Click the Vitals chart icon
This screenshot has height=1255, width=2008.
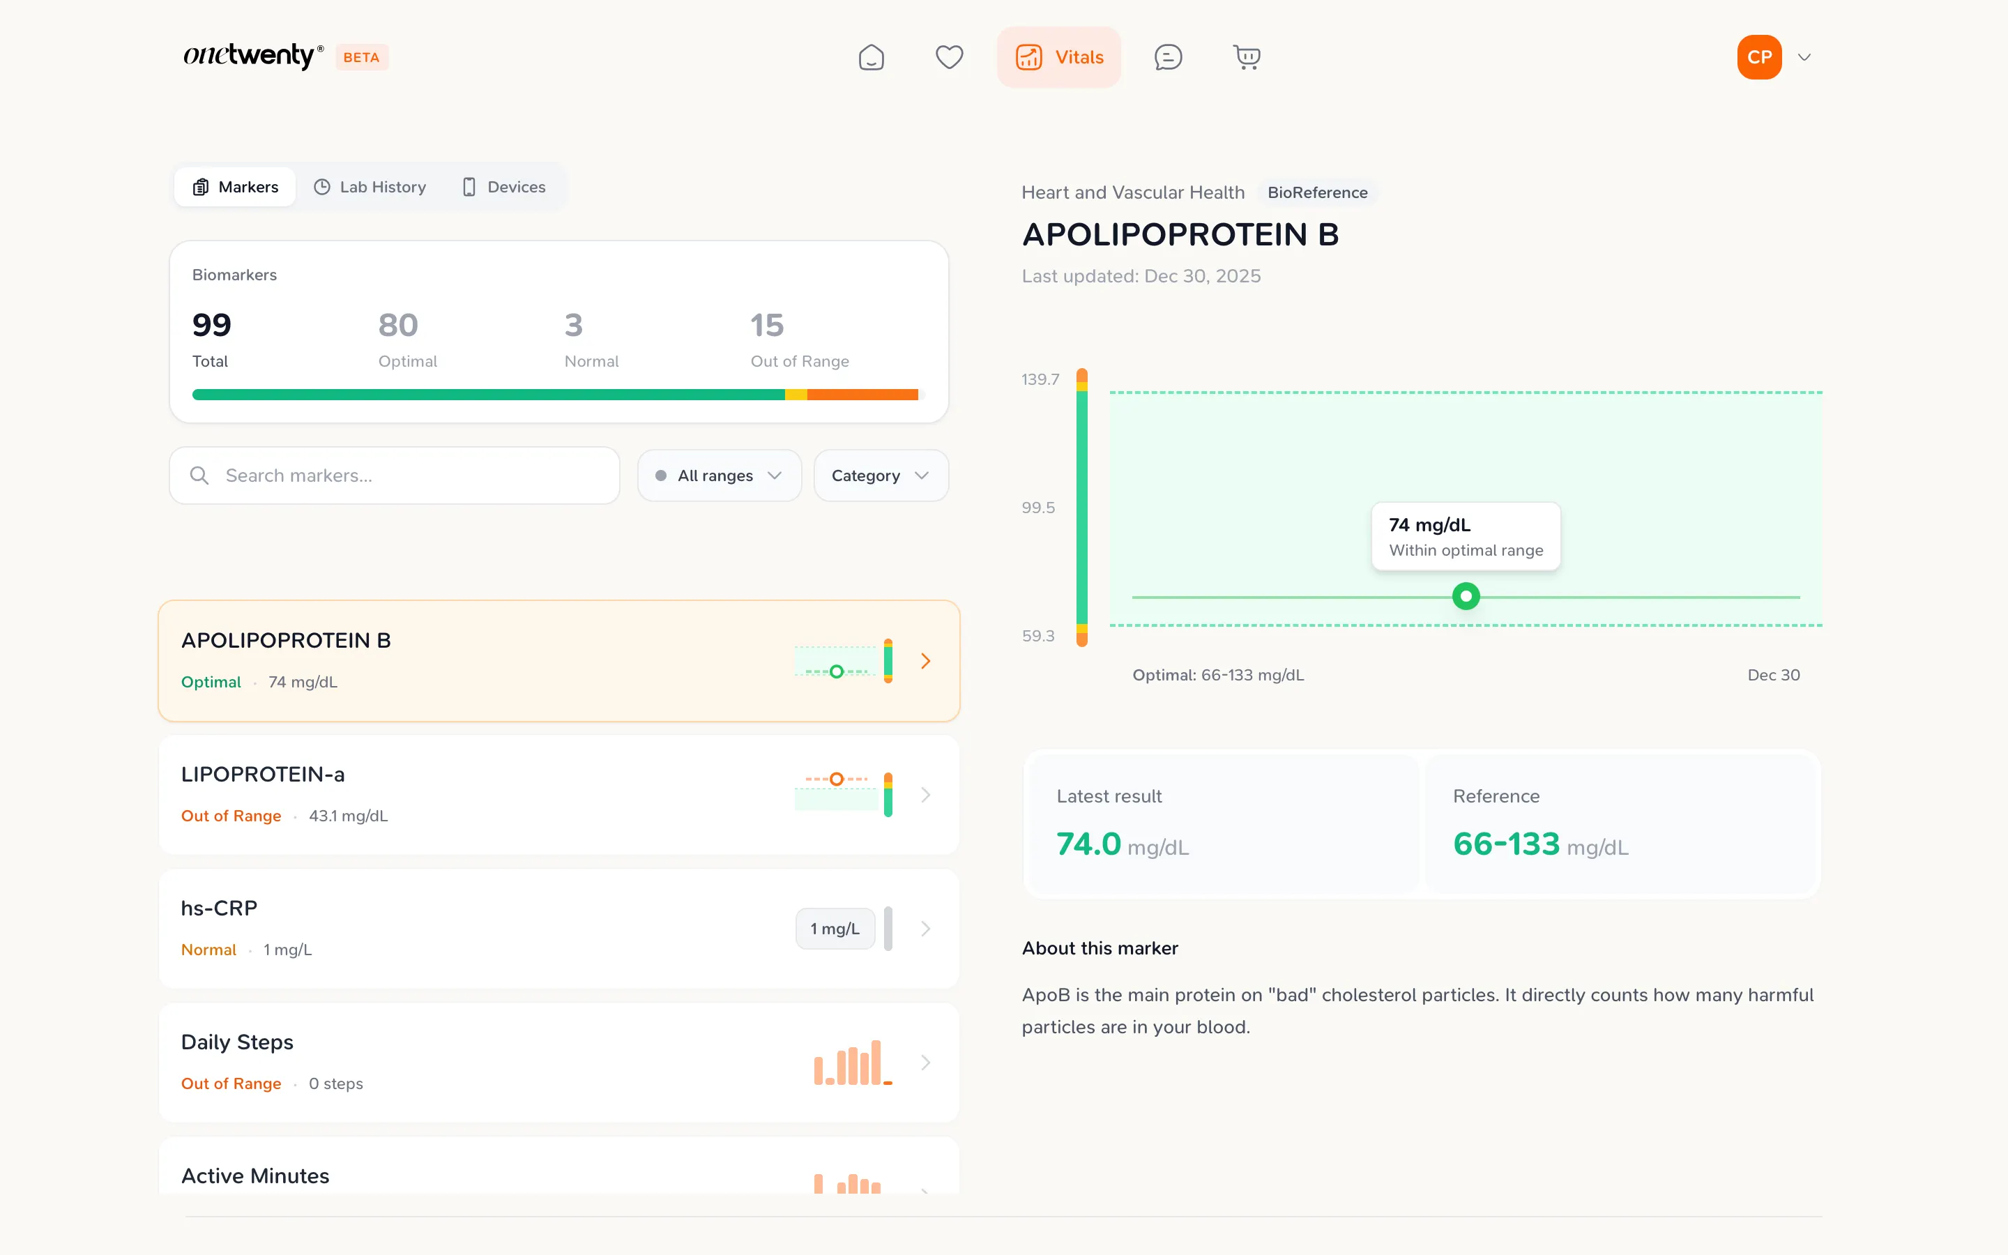[1029, 57]
